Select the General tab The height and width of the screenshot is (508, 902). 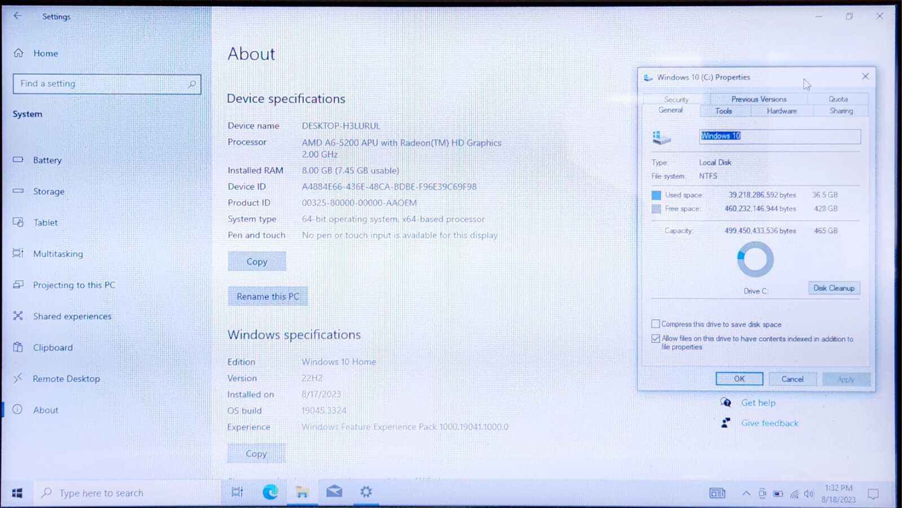[671, 110]
